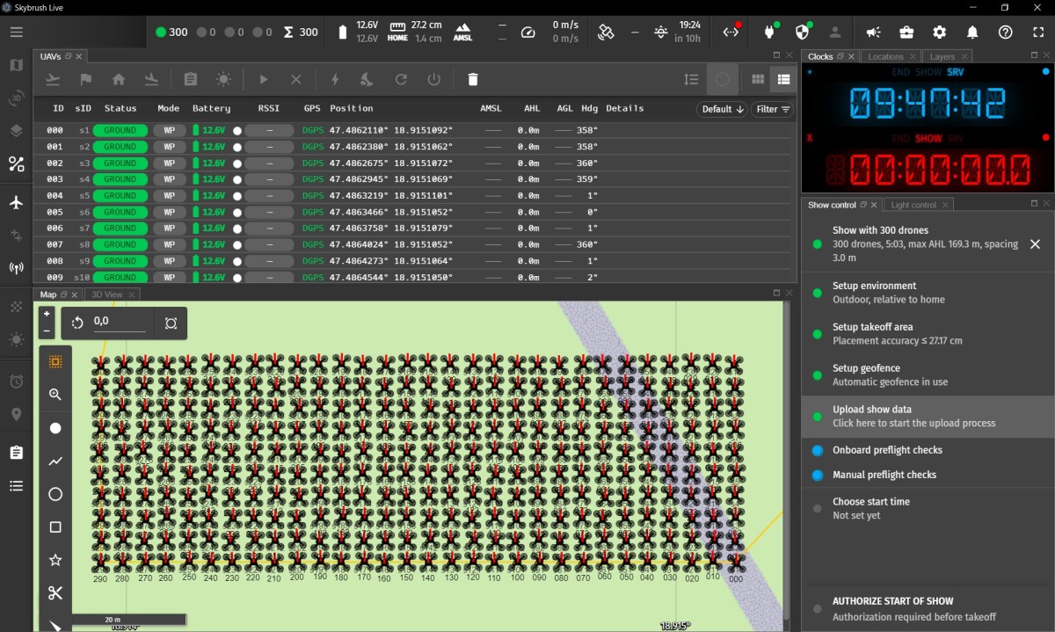Toggle full screen mode in header
Image resolution: width=1055 pixels, height=632 pixels.
[x=1038, y=33]
